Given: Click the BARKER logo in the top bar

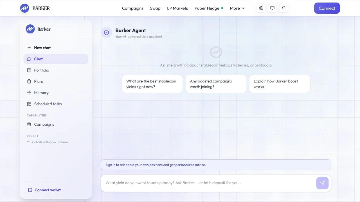Looking at the screenshot, I should 35,8.
